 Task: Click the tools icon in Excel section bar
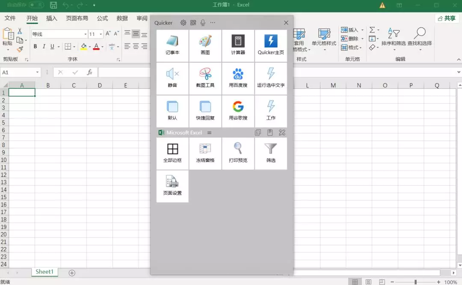[x=282, y=132]
